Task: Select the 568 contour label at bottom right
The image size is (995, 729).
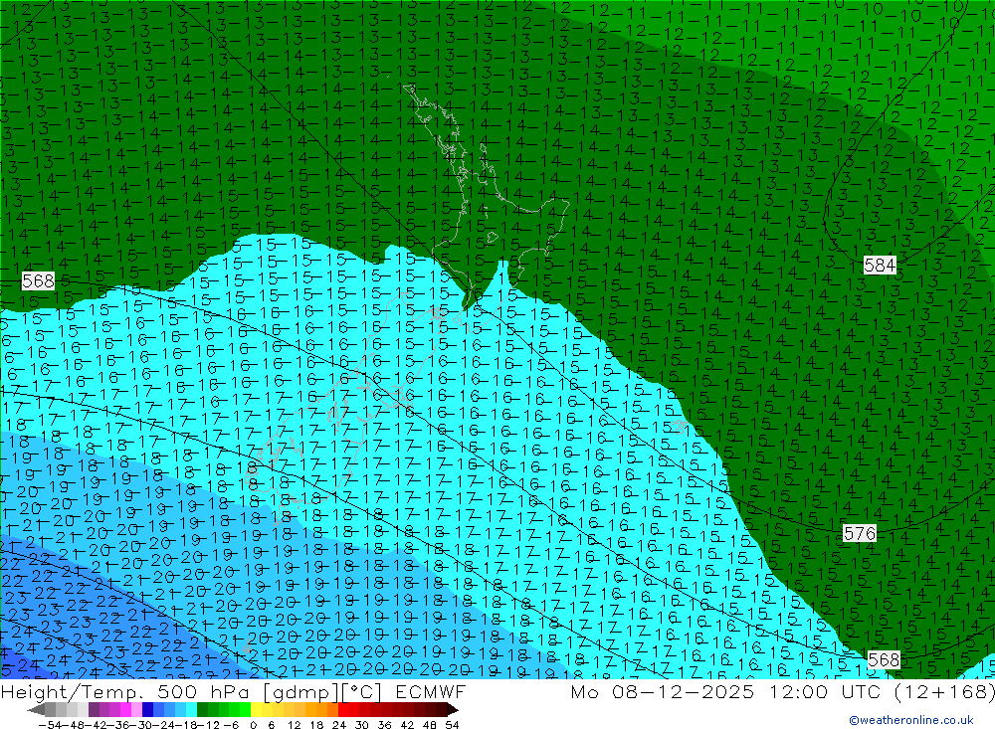Action: click(x=884, y=659)
